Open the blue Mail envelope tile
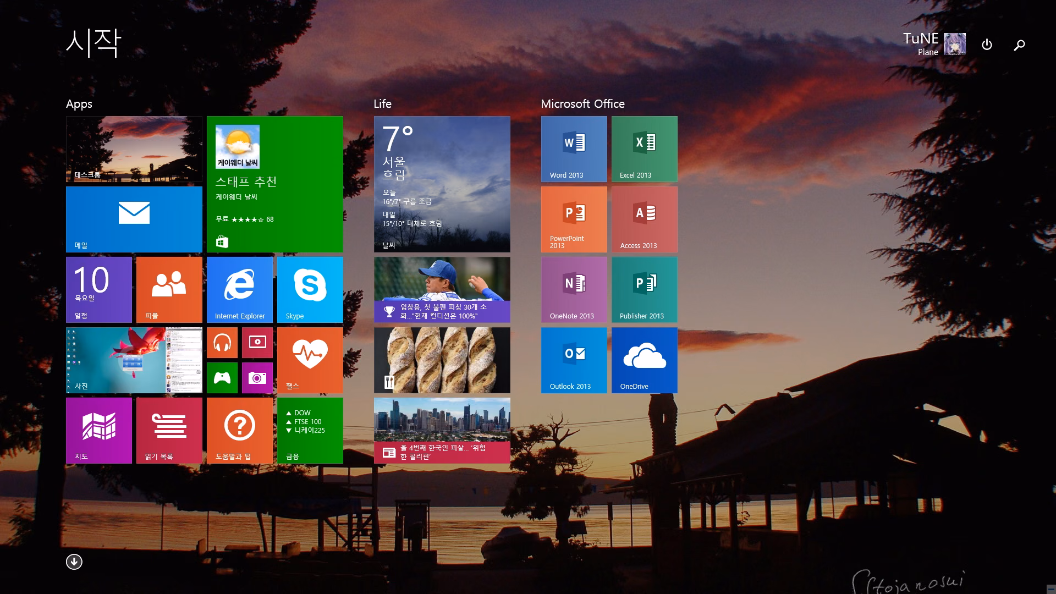The height and width of the screenshot is (594, 1056). coord(134,219)
